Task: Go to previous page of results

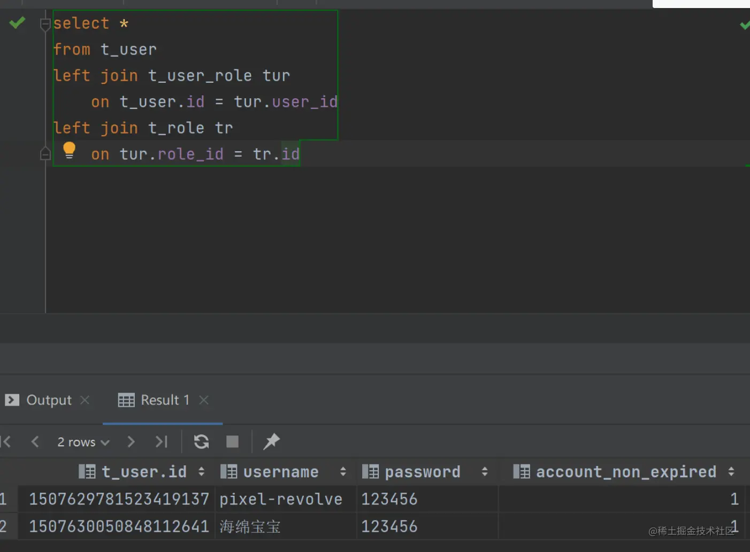Action: (x=35, y=441)
